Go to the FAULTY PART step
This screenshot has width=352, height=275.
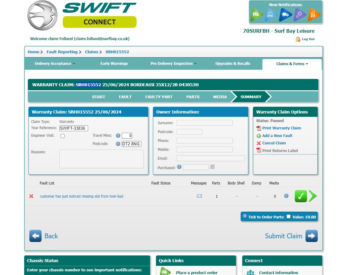(x=159, y=97)
